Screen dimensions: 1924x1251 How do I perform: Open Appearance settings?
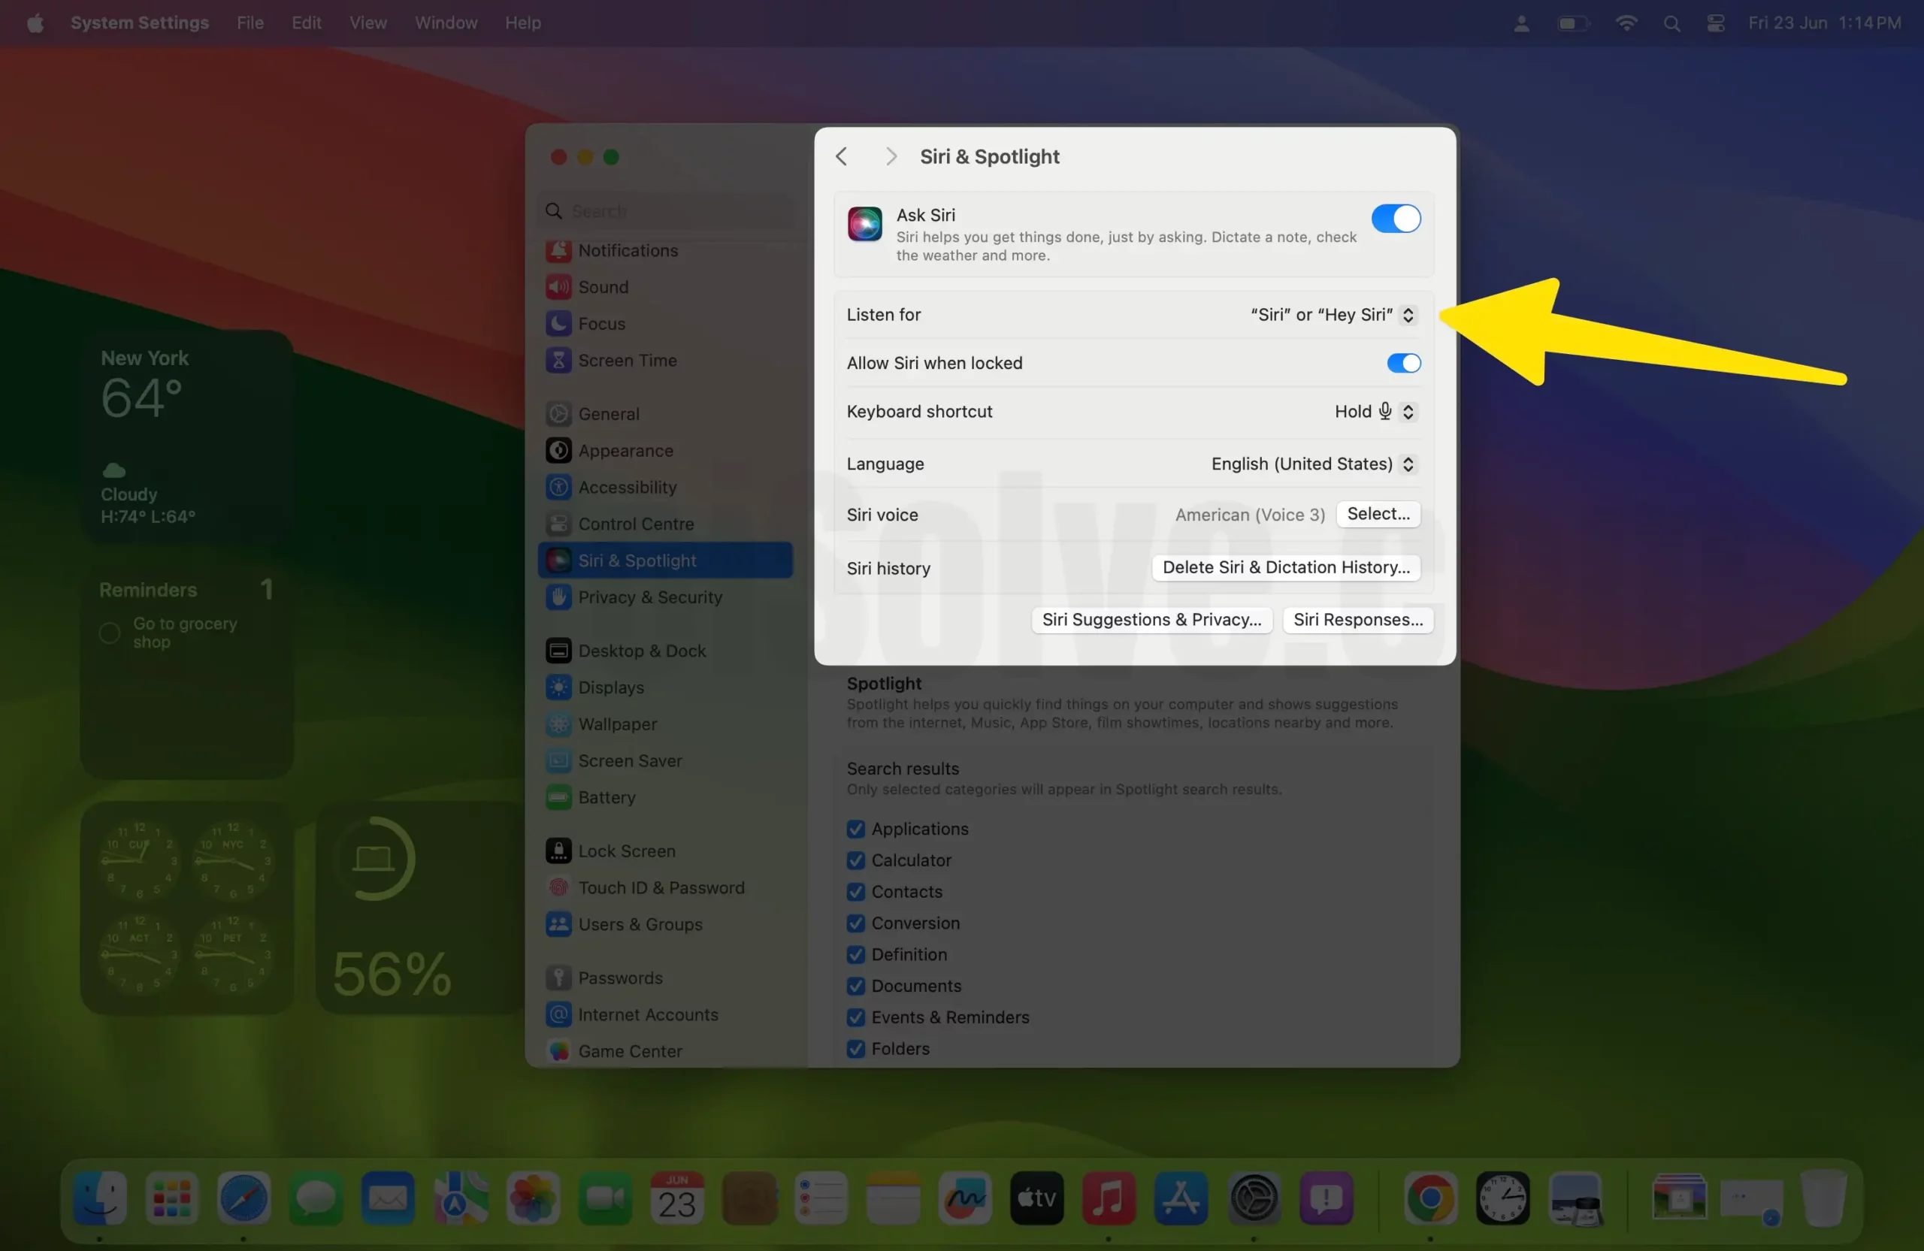point(664,450)
